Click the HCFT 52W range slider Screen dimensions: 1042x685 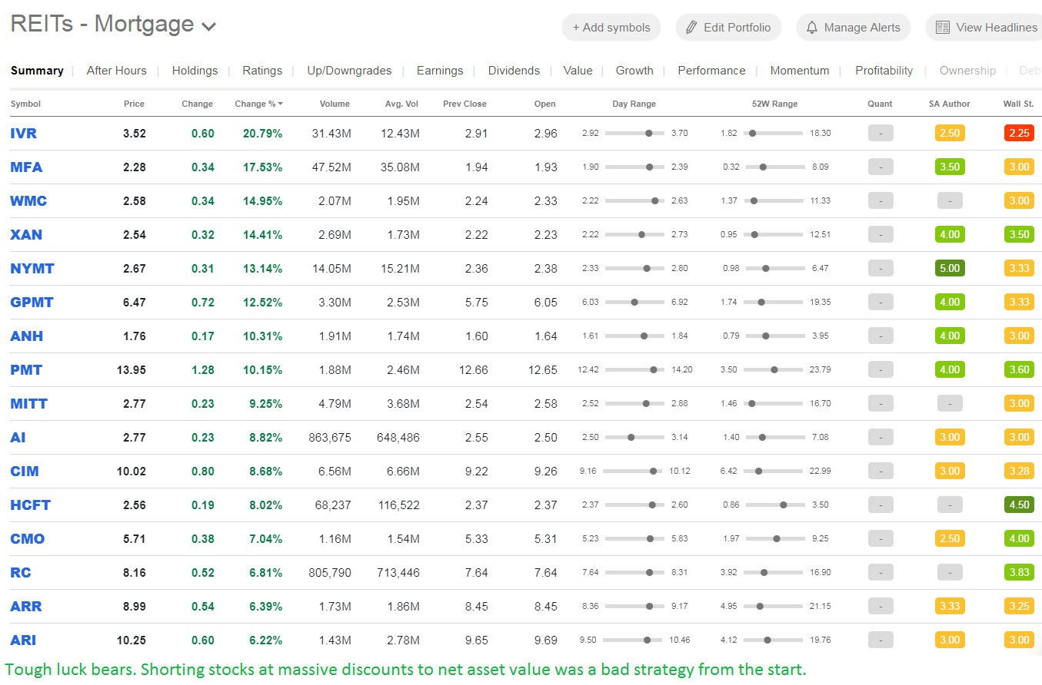774,505
